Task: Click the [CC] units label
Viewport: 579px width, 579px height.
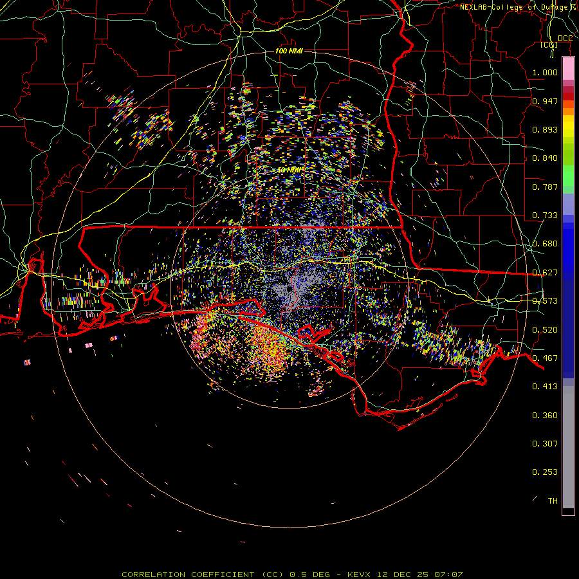Action: [x=549, y=44]
